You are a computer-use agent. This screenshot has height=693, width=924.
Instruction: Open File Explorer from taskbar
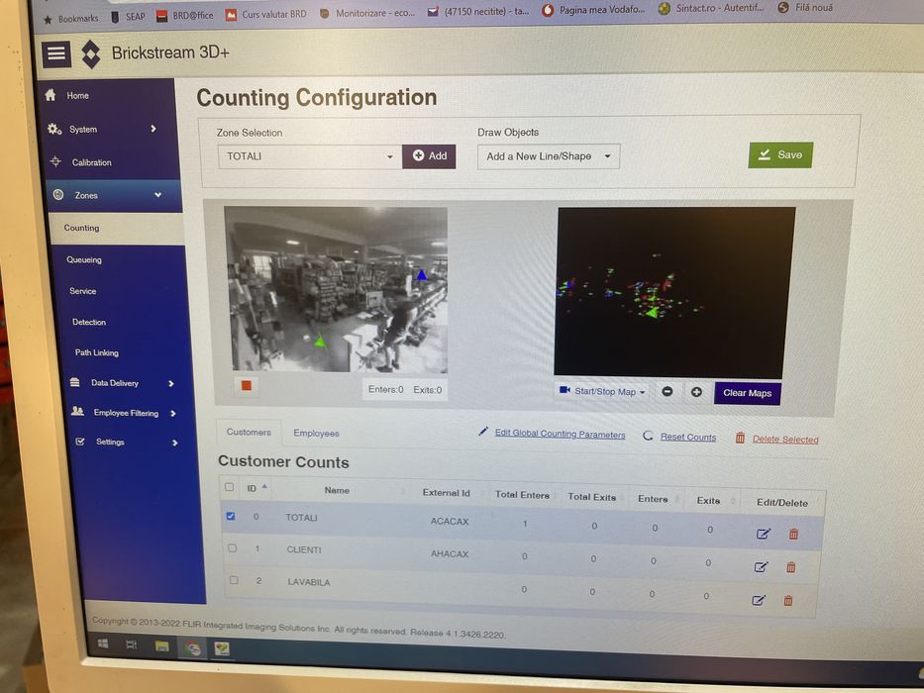[161, 646]
